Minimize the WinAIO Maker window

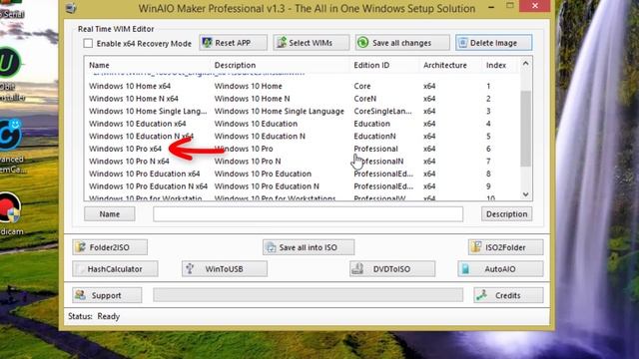coord(491,7)
